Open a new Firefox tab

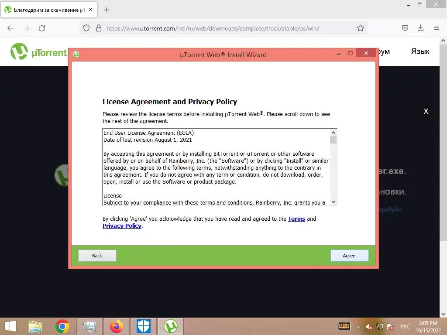[107, 10]
